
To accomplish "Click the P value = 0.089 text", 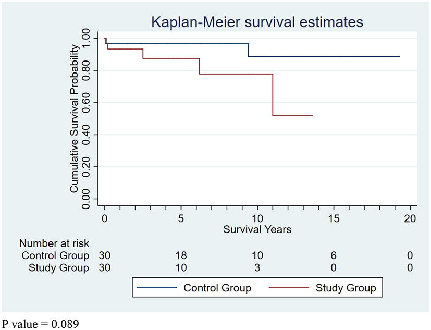I will (x=41, y=324).
